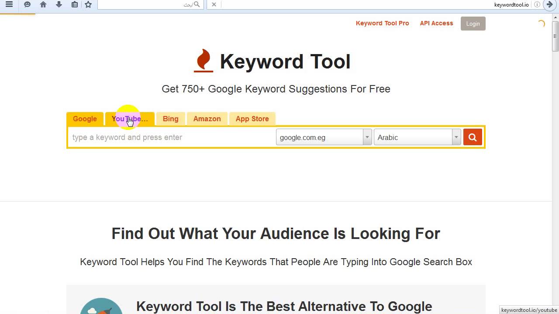
Task: Select the Google tab
Action: click(x=85, y=119)
